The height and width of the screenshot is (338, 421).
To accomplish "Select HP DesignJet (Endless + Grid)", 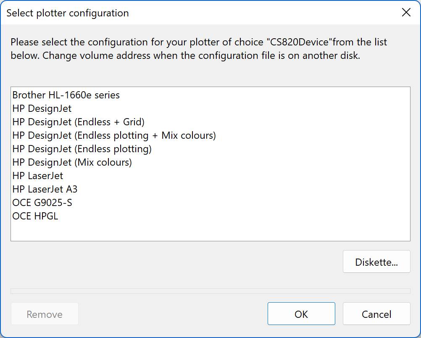I will tap(78, 122).
